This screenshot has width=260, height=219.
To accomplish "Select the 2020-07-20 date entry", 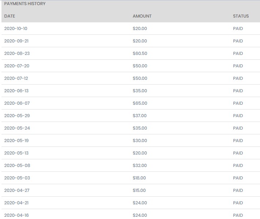I will pyautogui.click(x=17, y=66).
